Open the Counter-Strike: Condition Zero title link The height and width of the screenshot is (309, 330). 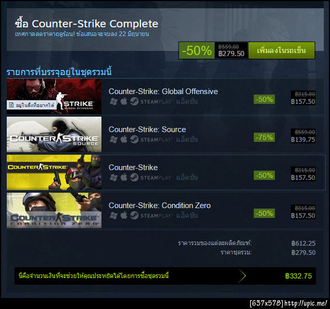click(159, 206)
